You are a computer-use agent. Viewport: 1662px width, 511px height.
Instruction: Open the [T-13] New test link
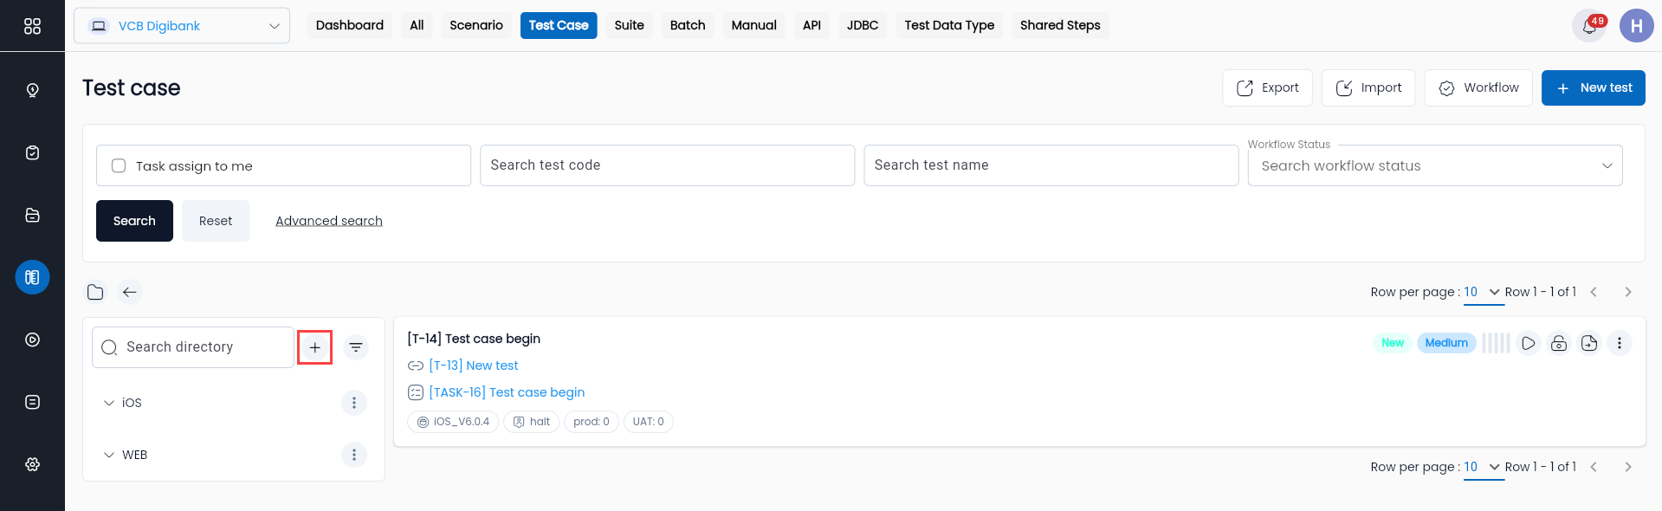pyautogui.click(x=474, y=365)
